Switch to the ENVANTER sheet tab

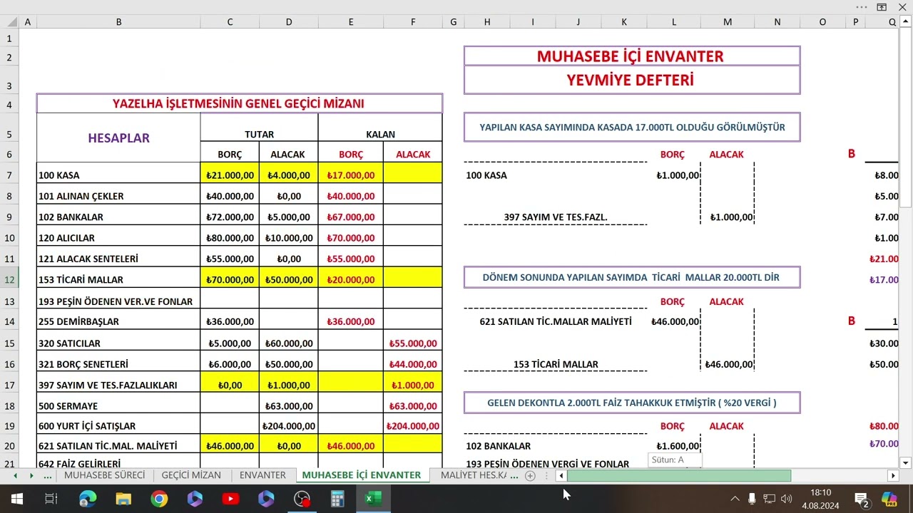pos(262,475)
